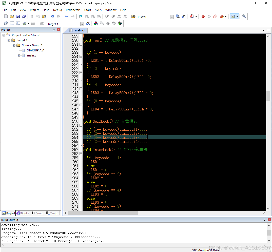The width and height of the screenshot is (272, 252).
Task: Close the Build Output panel
Action: [x=269, y=220]
